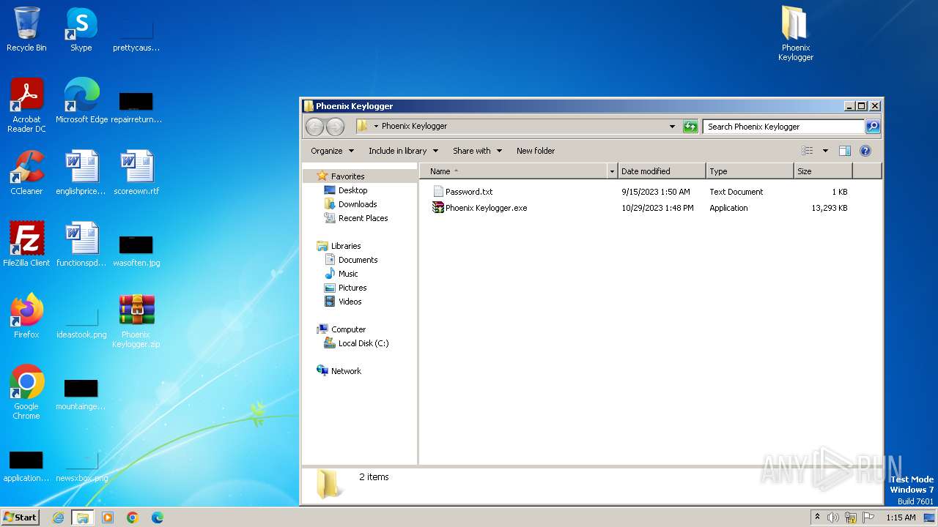This screenshot has width=938, height=527.
Task: Refresh the Phoenix Keylogger folder view
Action: 690,127
